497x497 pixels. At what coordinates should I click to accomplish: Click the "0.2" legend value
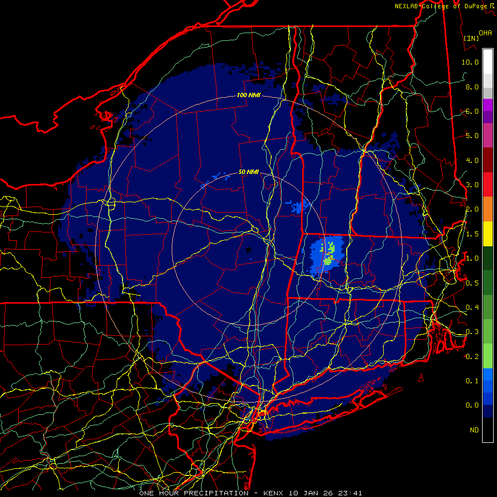(x=472, y=356)
